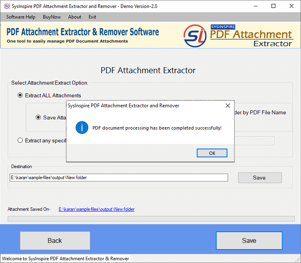Screen dimensions: 301x263
Task: Click the app icon in title bar
Action: tap(7, 6)
